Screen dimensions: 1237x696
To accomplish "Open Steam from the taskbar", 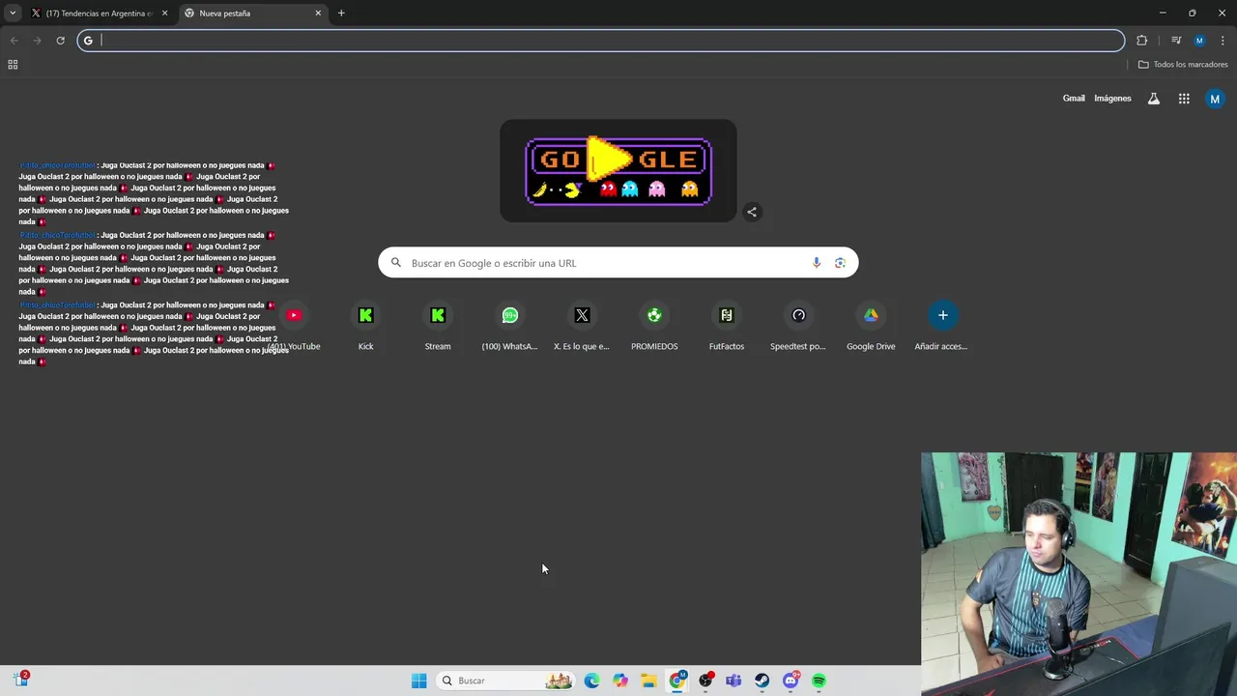I will pos(762,681).
